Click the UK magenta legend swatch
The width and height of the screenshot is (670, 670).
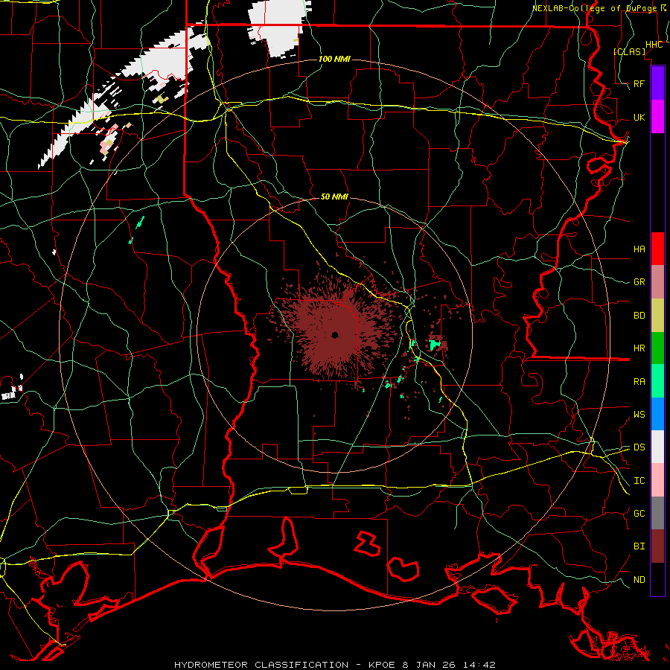click(657, 117)
